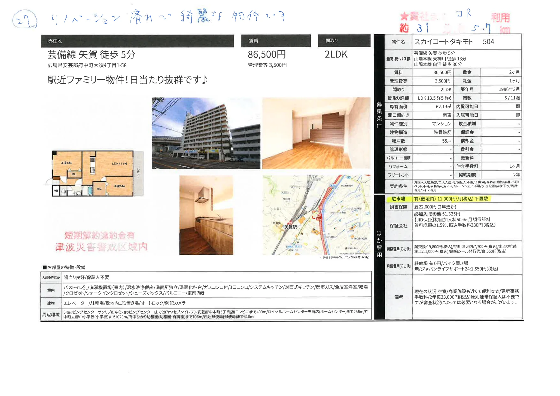
Task: Click the living room interior photo
Action: click(x=316, y=133)
